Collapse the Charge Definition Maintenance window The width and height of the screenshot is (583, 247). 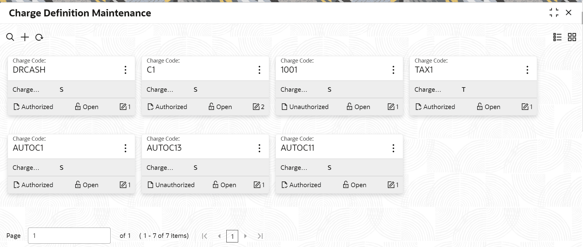554,13
